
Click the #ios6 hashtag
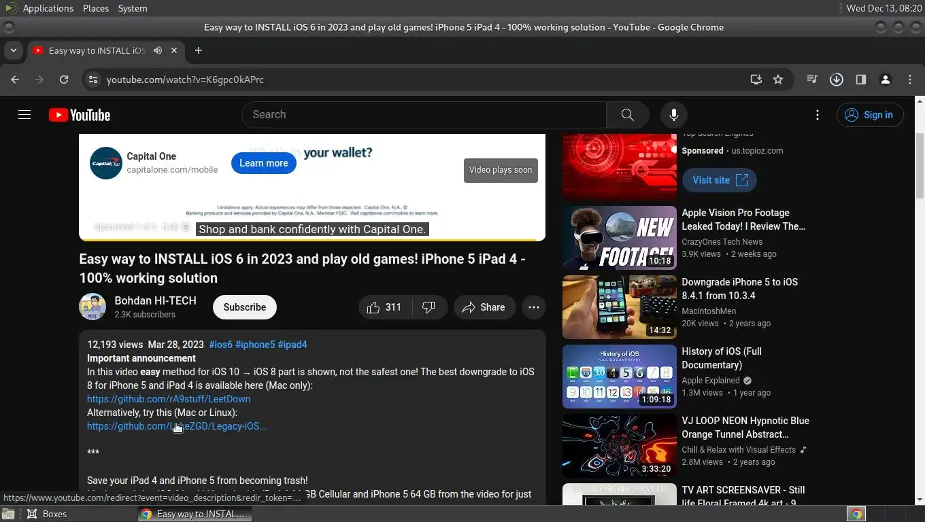pos(220,345)
